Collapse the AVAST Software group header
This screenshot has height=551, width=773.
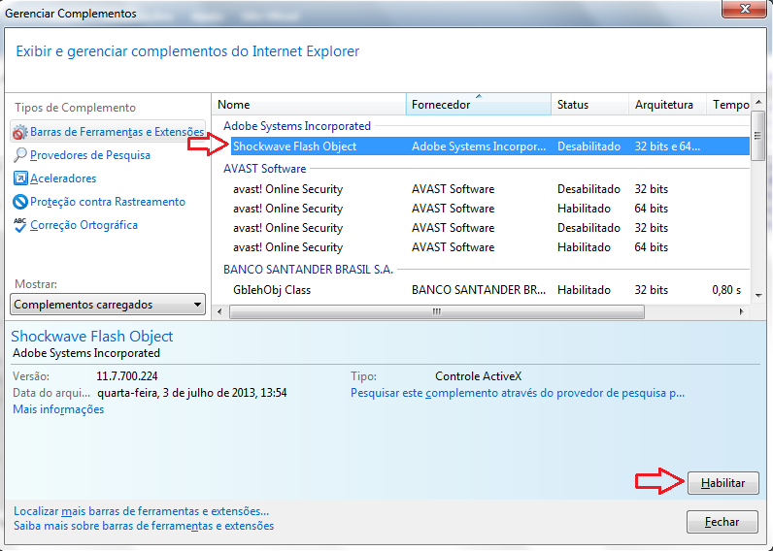[x=265, y=169]
